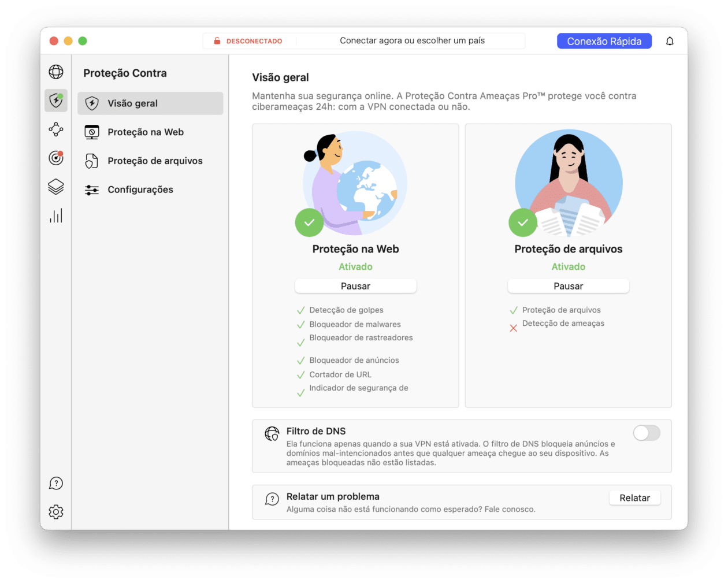Open the statistics bar chart icon

[56, 216]
